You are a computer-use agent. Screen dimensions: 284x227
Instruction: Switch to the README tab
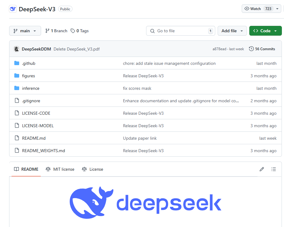tap(26, 169)
